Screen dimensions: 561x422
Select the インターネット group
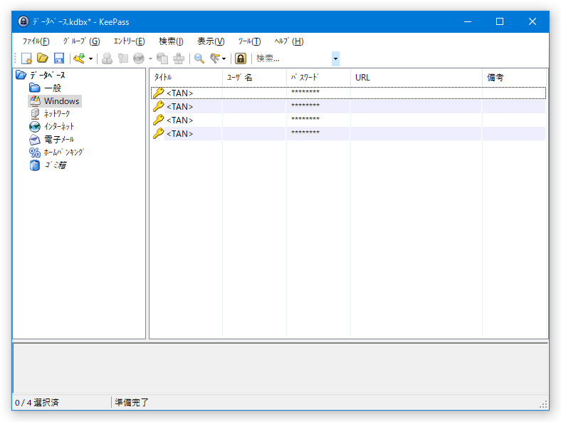tap(59, 126)
